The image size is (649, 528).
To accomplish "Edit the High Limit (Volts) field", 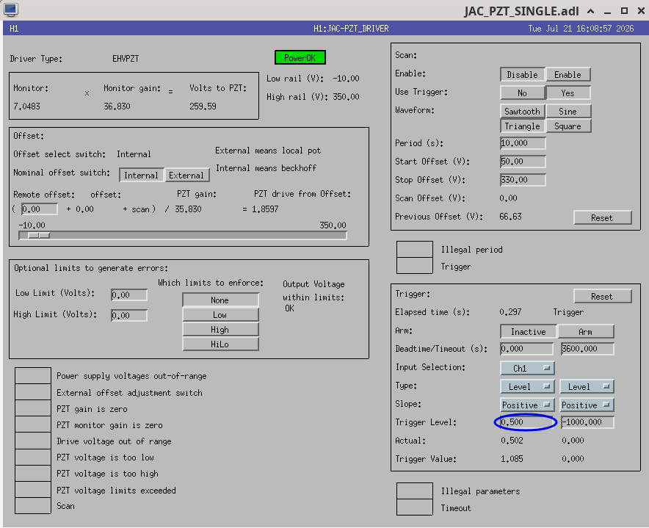I will [129, 316].
